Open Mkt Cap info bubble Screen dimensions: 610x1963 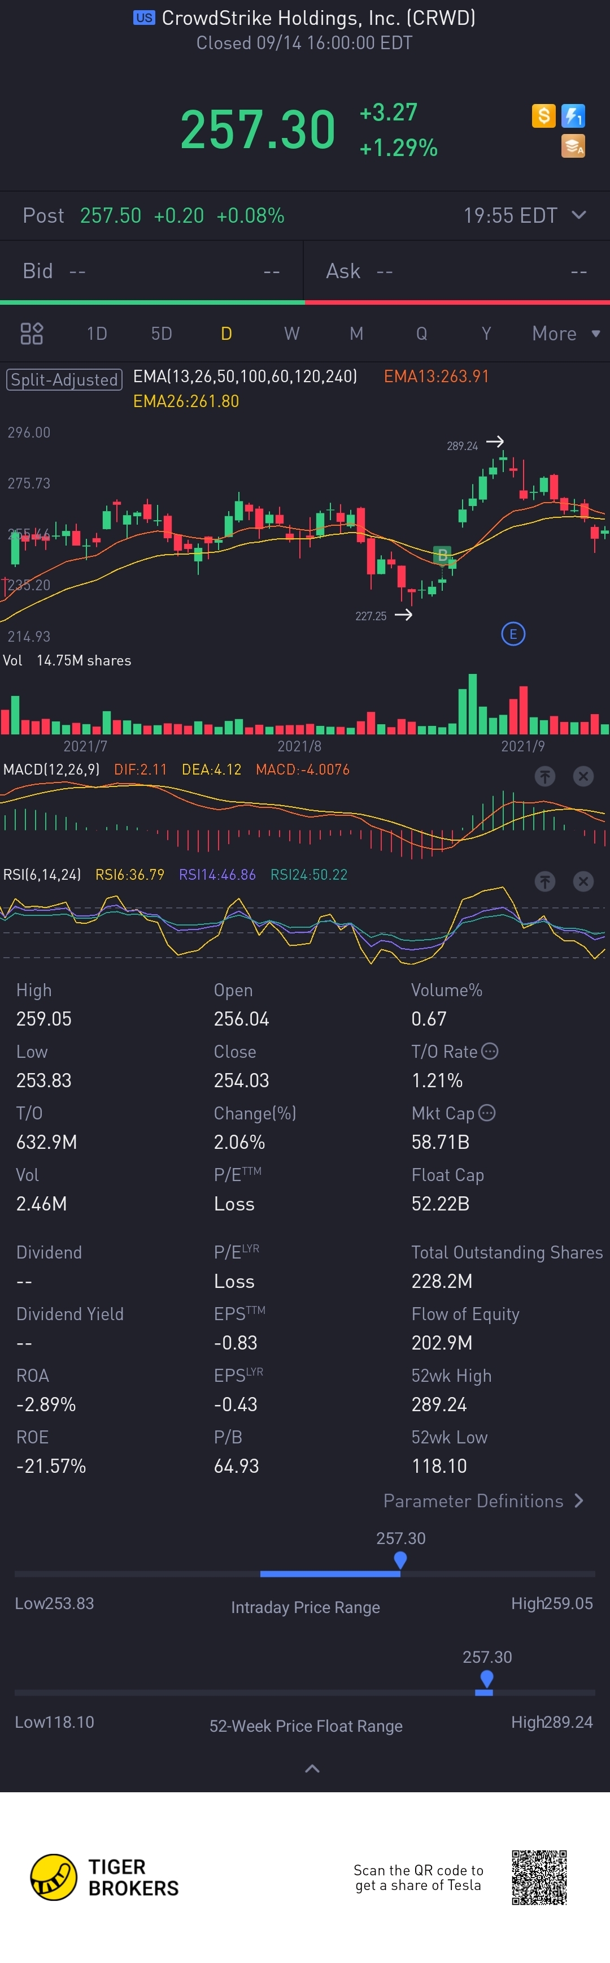pos(487,1113)
